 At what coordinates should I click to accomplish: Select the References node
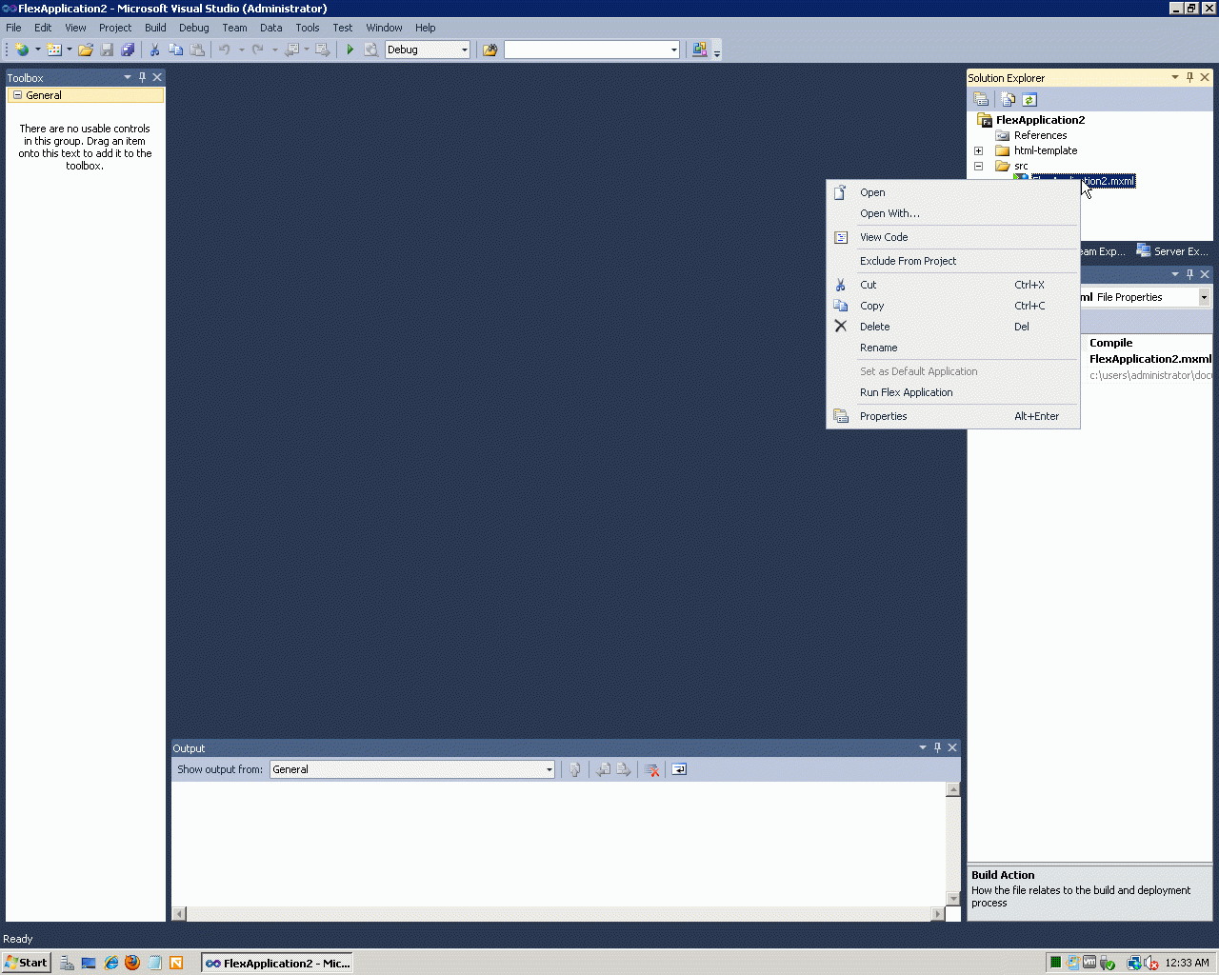coord(1040,135)
